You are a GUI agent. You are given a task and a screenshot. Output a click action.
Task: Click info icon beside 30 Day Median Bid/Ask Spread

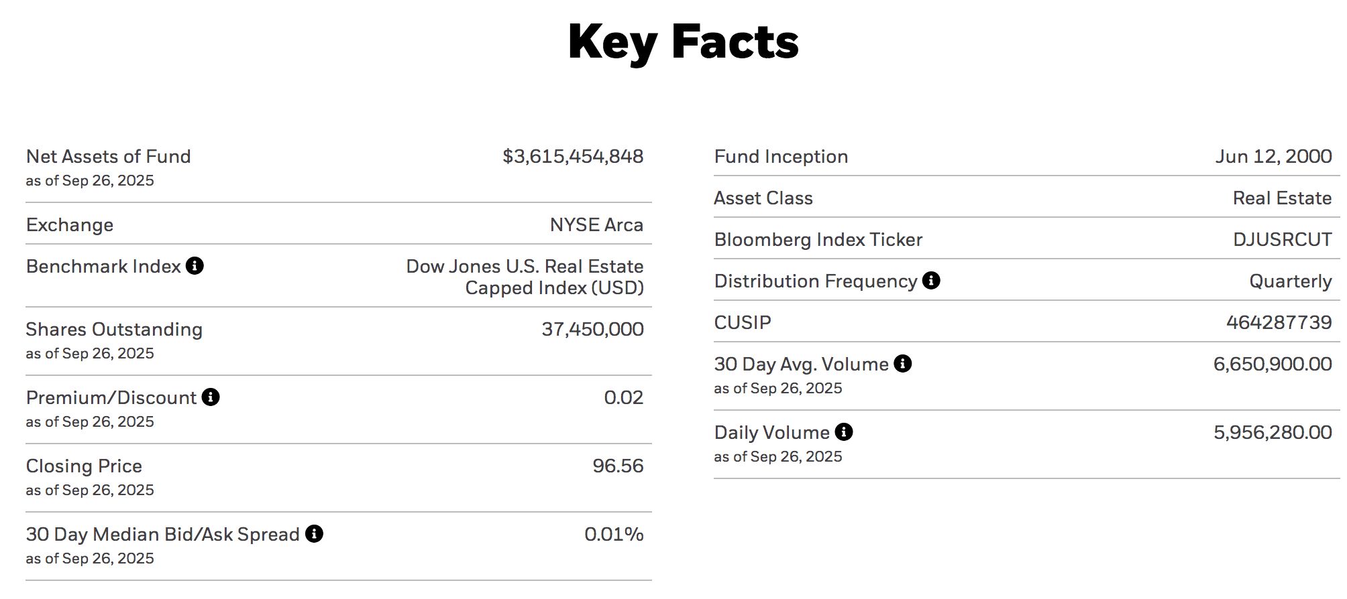coord(314,534)
